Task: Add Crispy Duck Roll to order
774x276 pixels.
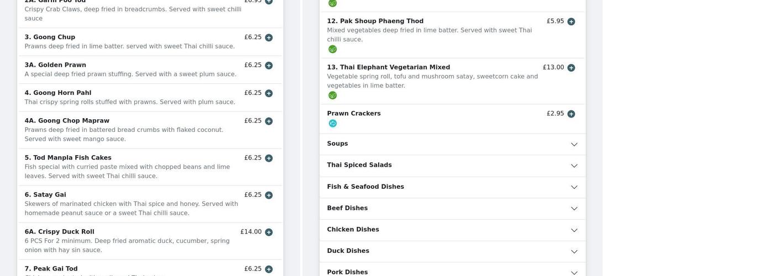Action: (269, 232)
